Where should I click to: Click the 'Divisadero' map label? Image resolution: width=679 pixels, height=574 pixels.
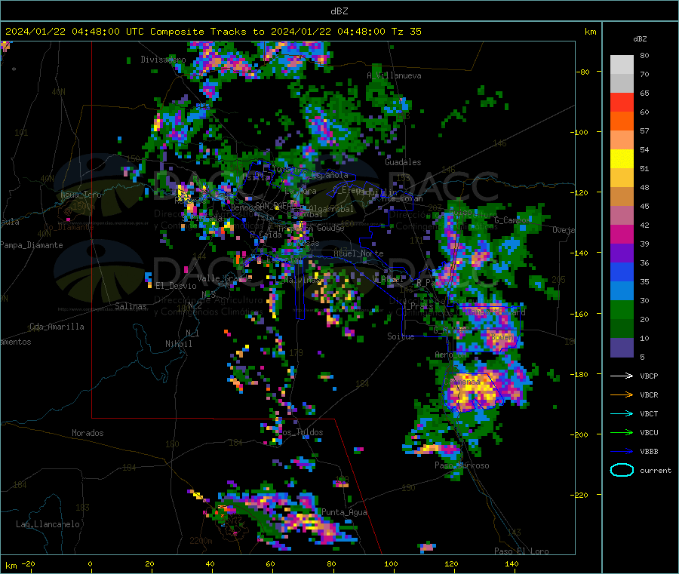coord(163,60)
